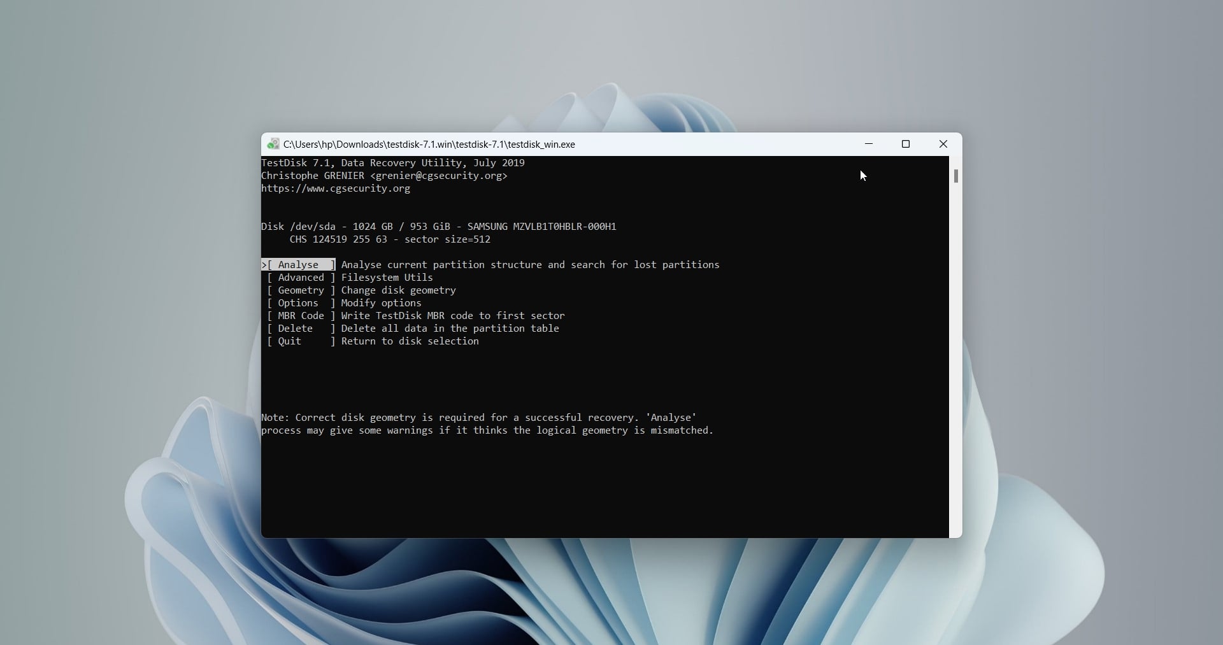Screen dimensions: 1223x645
Task: Click the CHS sector size line
Action: pos(390,240)
